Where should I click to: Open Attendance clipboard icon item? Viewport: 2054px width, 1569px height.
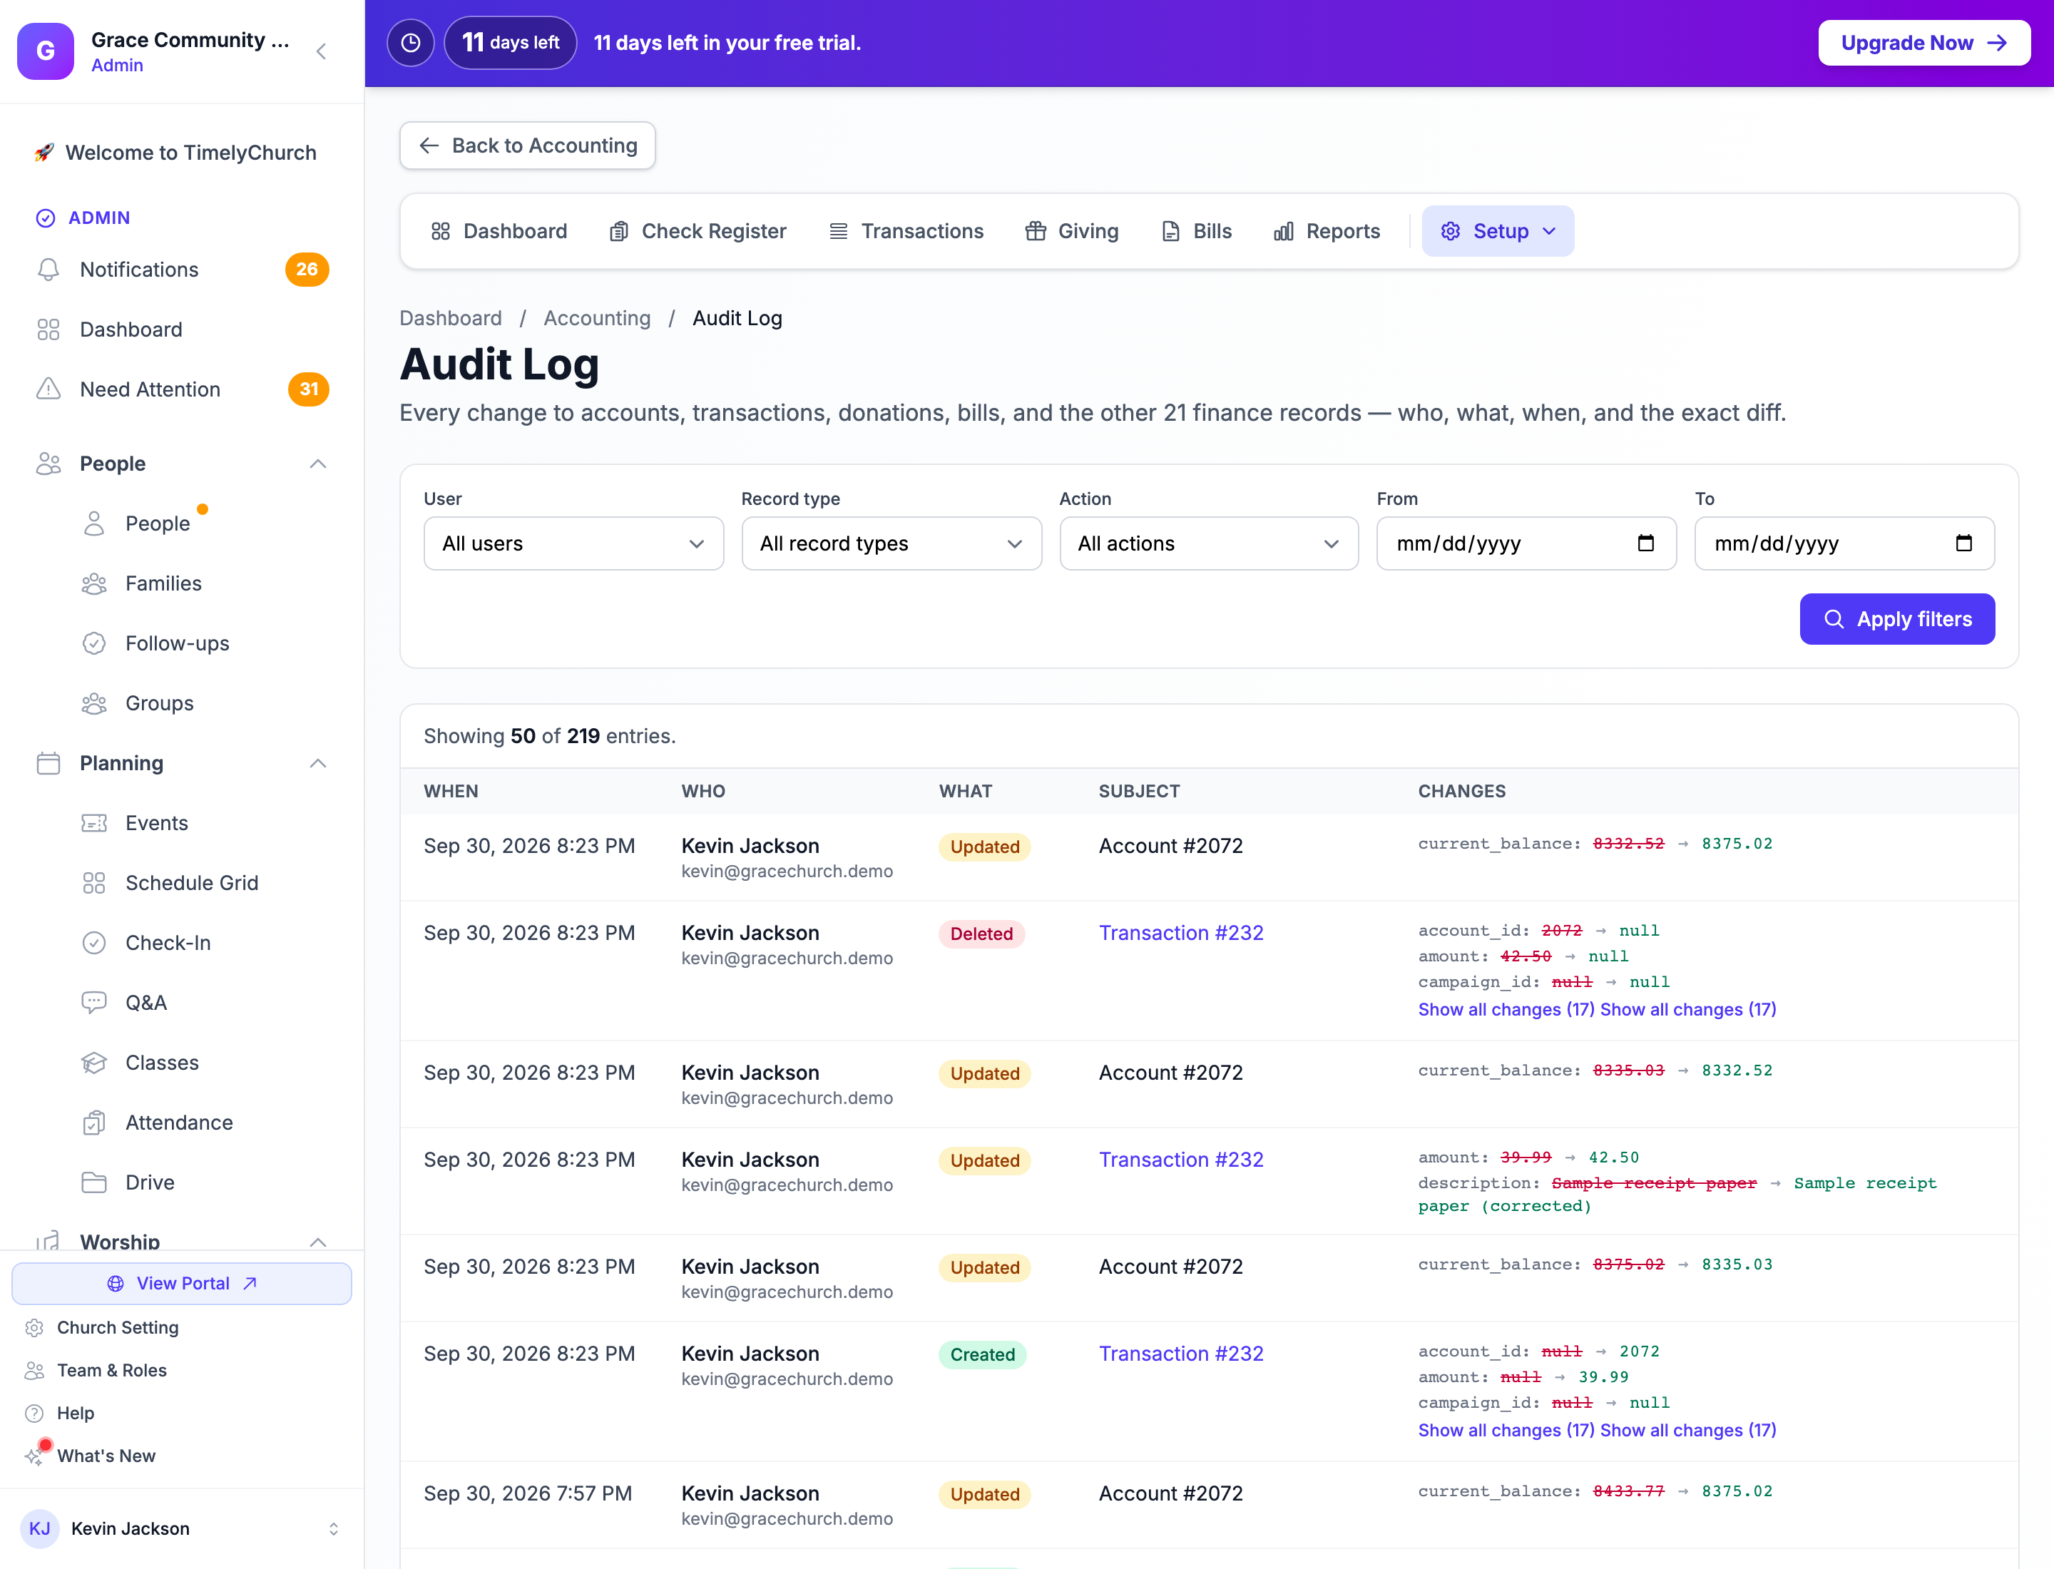click(94, 1123)
